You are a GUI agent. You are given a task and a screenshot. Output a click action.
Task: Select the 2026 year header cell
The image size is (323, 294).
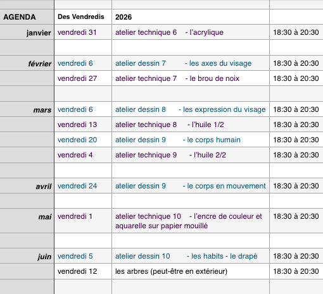click(191, 17)
